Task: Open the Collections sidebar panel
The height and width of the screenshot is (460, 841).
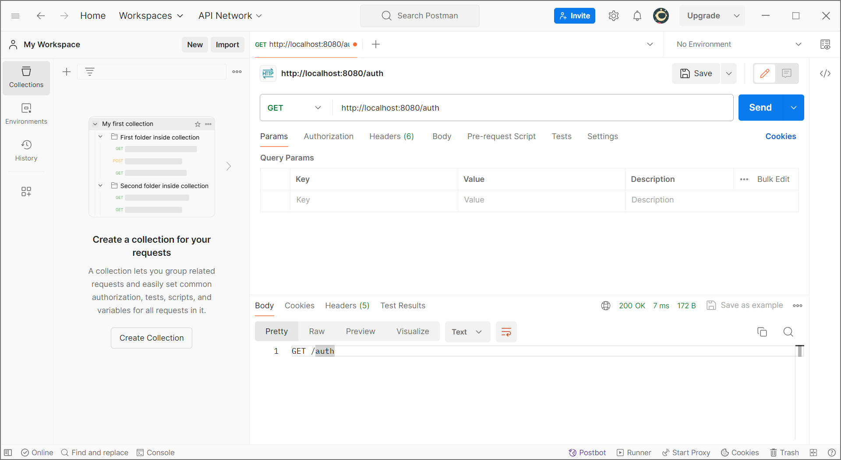Action: (x=26, y=78)
